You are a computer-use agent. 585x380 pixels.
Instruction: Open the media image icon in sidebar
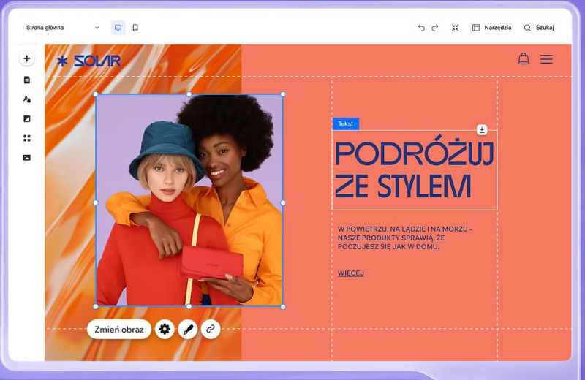(x=27, y=158)
